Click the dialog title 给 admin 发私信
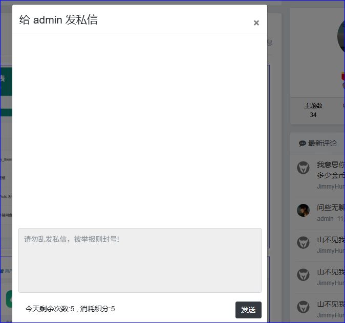 coord(58,20)
